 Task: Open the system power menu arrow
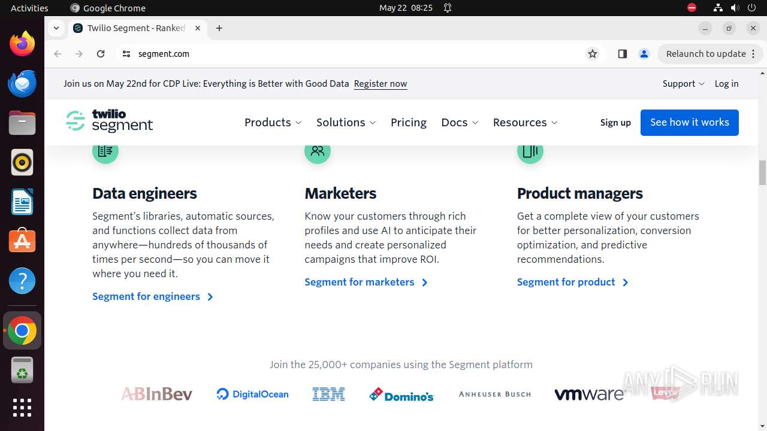(x=752, y=8)
